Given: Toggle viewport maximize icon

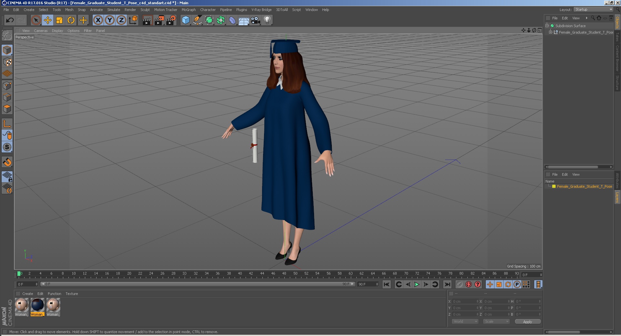Looking at the screenshot, I should tap(540, 30).
